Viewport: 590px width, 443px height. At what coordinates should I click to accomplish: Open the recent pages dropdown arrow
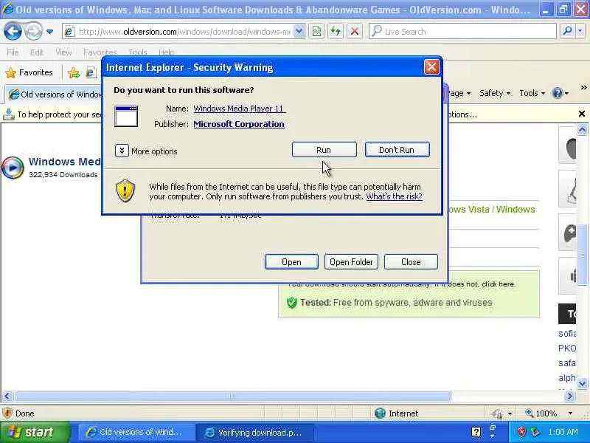49,32
